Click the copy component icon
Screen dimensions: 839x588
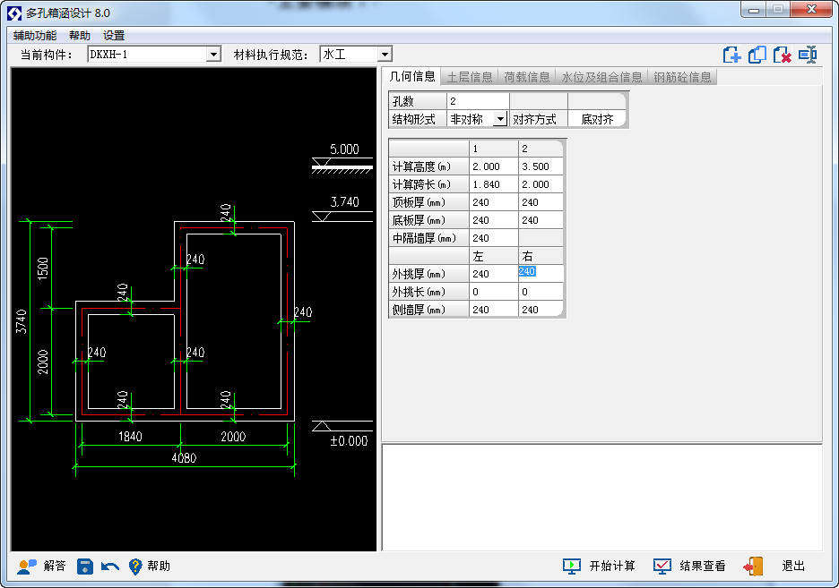point(757,55)
